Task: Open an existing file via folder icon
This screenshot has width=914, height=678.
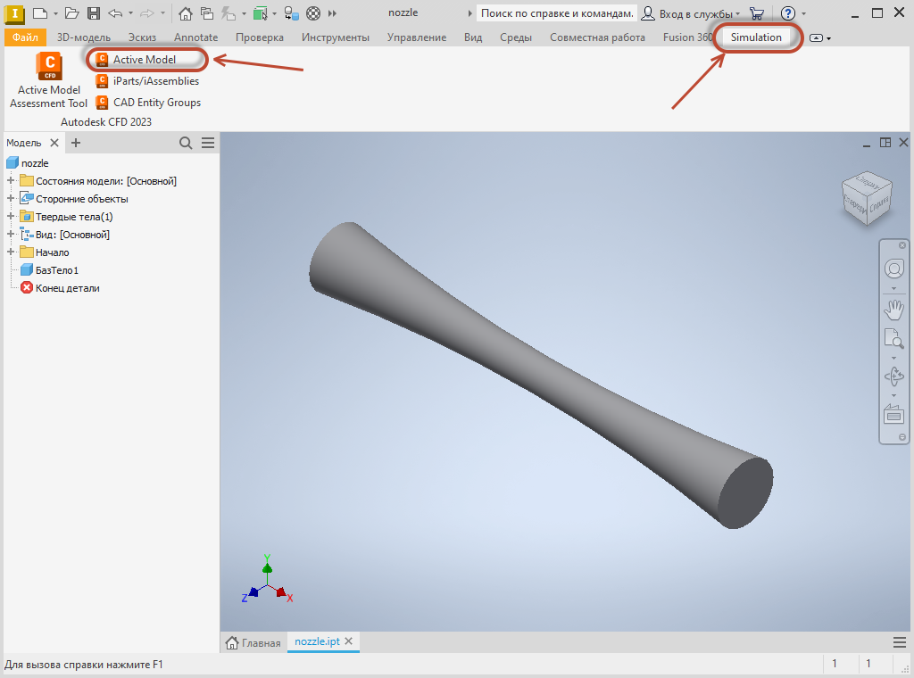Action: 71,12
